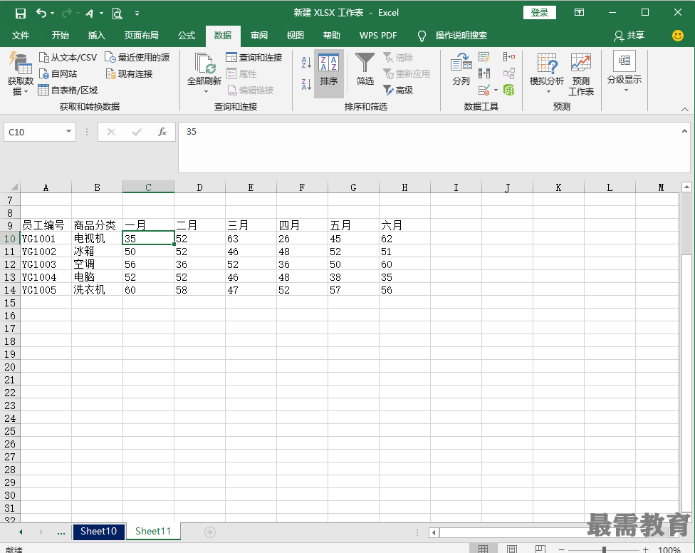Open Queries & Connections (查询和连接) pane
Image resolution: width=695 pixels, height=553 pixels.
254,57
